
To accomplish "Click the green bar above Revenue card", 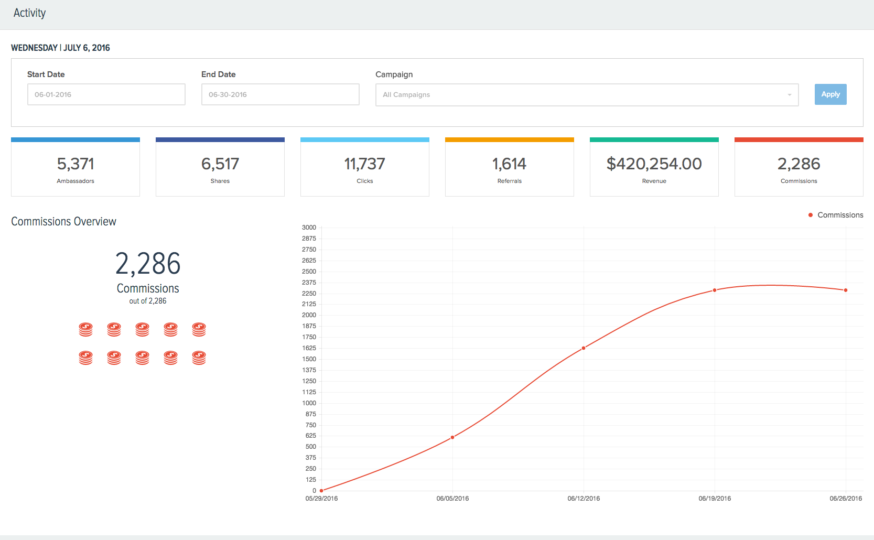I will 654,139.
